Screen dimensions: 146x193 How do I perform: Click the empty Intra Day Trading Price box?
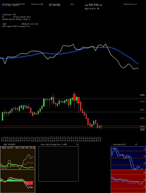[x=58, y=164]
